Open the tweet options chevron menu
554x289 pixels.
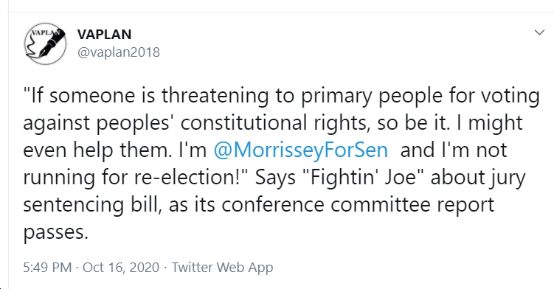[539, 32]
